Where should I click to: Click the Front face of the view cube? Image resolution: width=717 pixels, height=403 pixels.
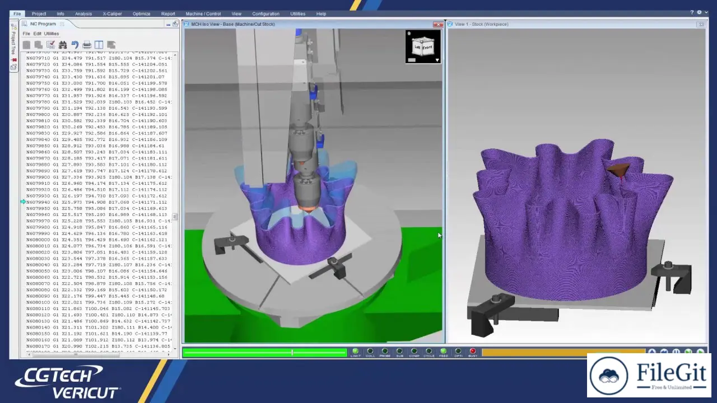[427, 48]
